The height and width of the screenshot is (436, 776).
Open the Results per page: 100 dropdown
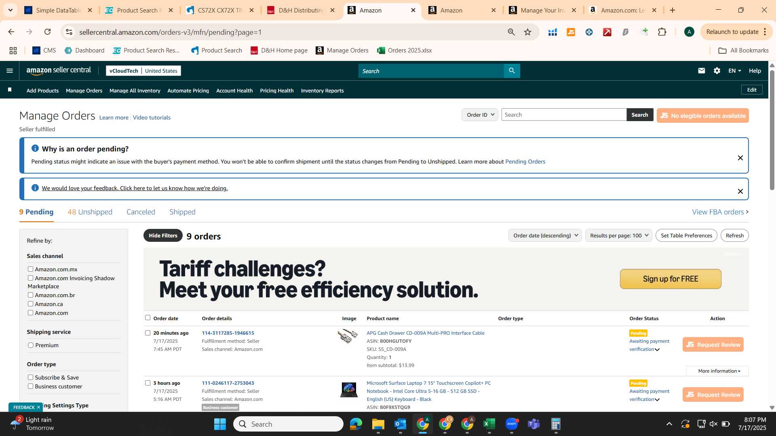[618, 235]
